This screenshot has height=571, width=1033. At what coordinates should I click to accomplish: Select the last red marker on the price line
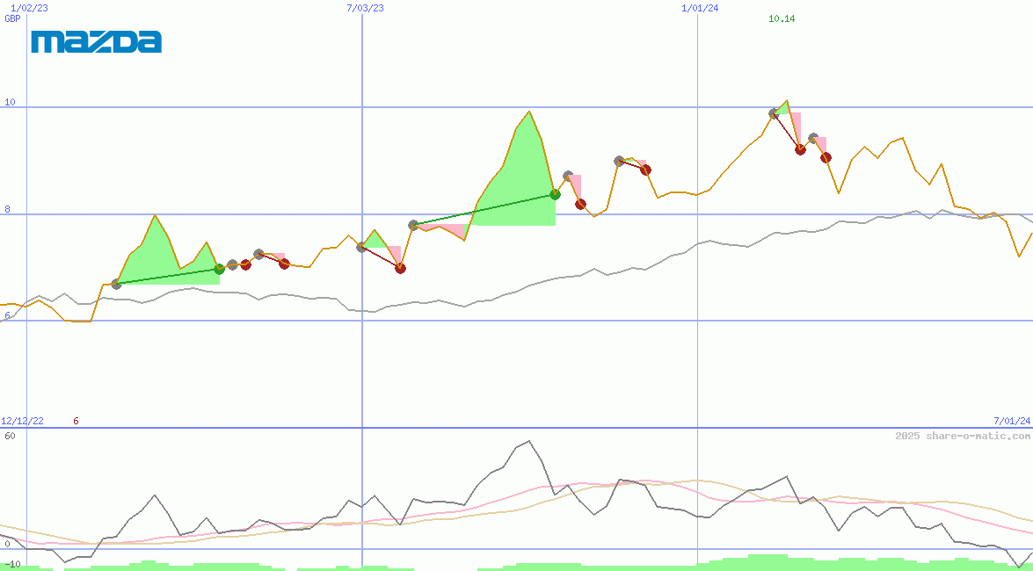point(826,158)
